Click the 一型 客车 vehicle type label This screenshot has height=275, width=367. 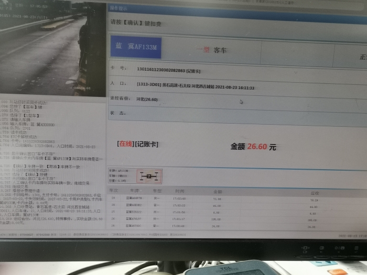pos(211,50)
